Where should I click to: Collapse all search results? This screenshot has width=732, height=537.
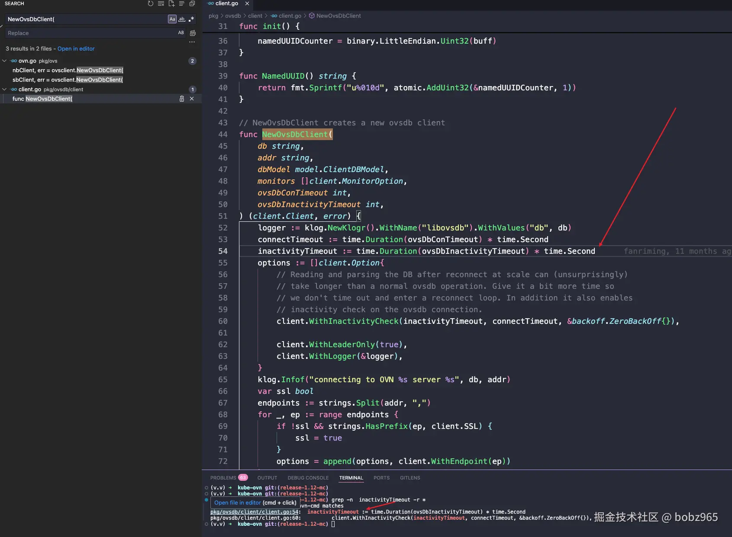[192, 3]
